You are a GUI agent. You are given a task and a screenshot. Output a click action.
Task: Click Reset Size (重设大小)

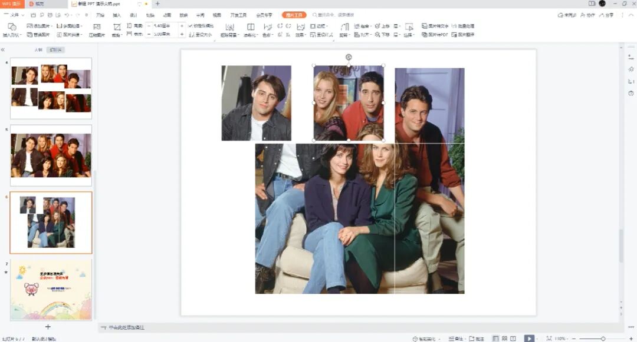[x=201, y=35]
